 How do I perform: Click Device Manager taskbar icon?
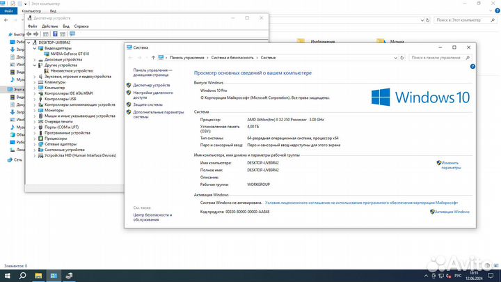coord(69,276)
